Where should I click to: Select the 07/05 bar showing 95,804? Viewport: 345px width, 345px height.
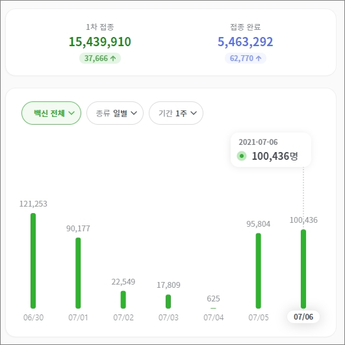[259, 271]
